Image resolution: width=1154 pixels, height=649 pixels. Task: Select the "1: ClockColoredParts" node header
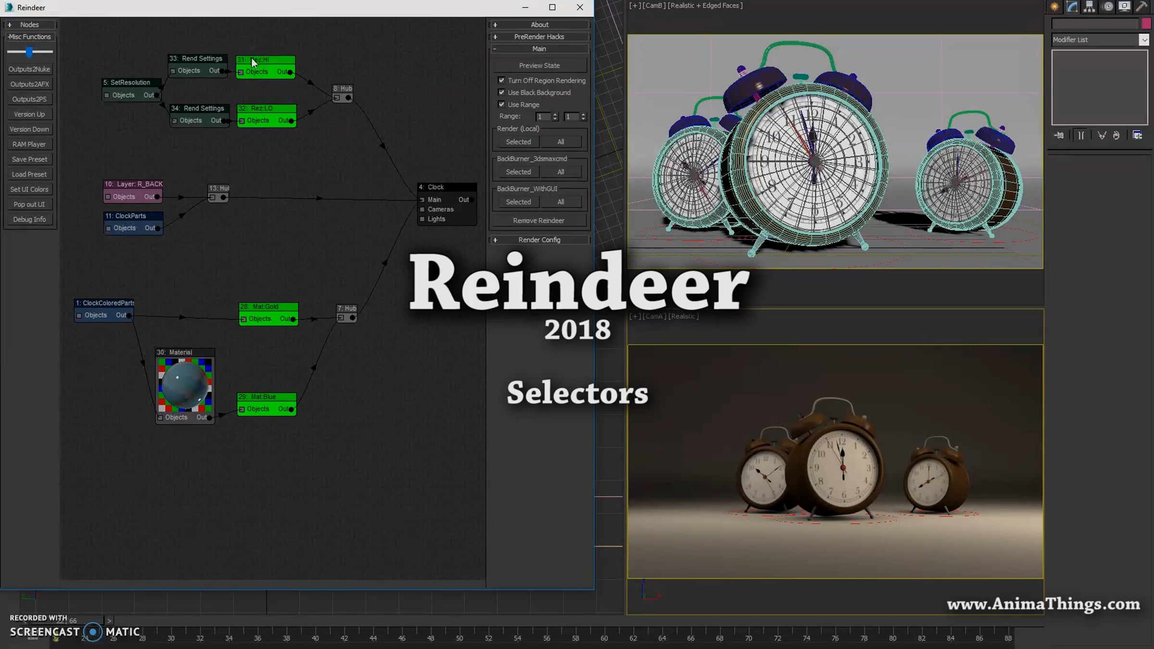[104, 303]
